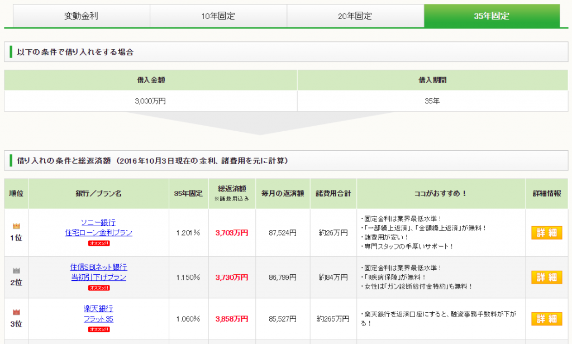Select the 35年固定 tab
The width and height of the screenshot is (572, 344).
pos(492,16)
